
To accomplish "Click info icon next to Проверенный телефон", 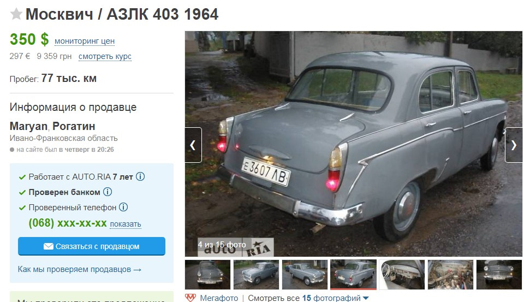I will point(123,207).
